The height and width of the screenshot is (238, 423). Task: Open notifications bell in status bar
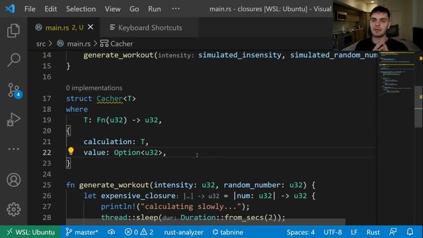coord(410,232)
